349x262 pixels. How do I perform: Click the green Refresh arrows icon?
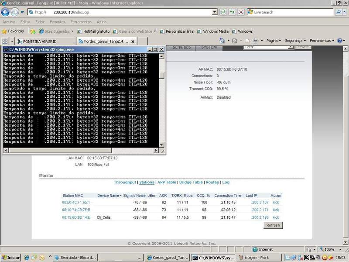pyautogui.click(x=232, y=12)
